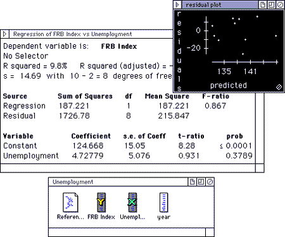Click the Constant variable row label
Screen dimensions: 285x237
pyautogui.click(x=20, y=146)
